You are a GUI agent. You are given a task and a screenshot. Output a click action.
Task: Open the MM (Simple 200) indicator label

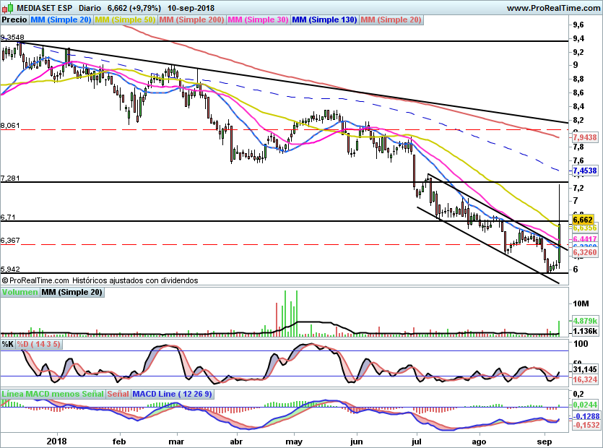191,20
